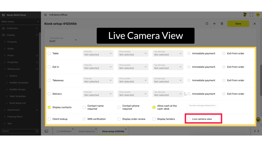Click the SR user avatar

click(258, 15)
